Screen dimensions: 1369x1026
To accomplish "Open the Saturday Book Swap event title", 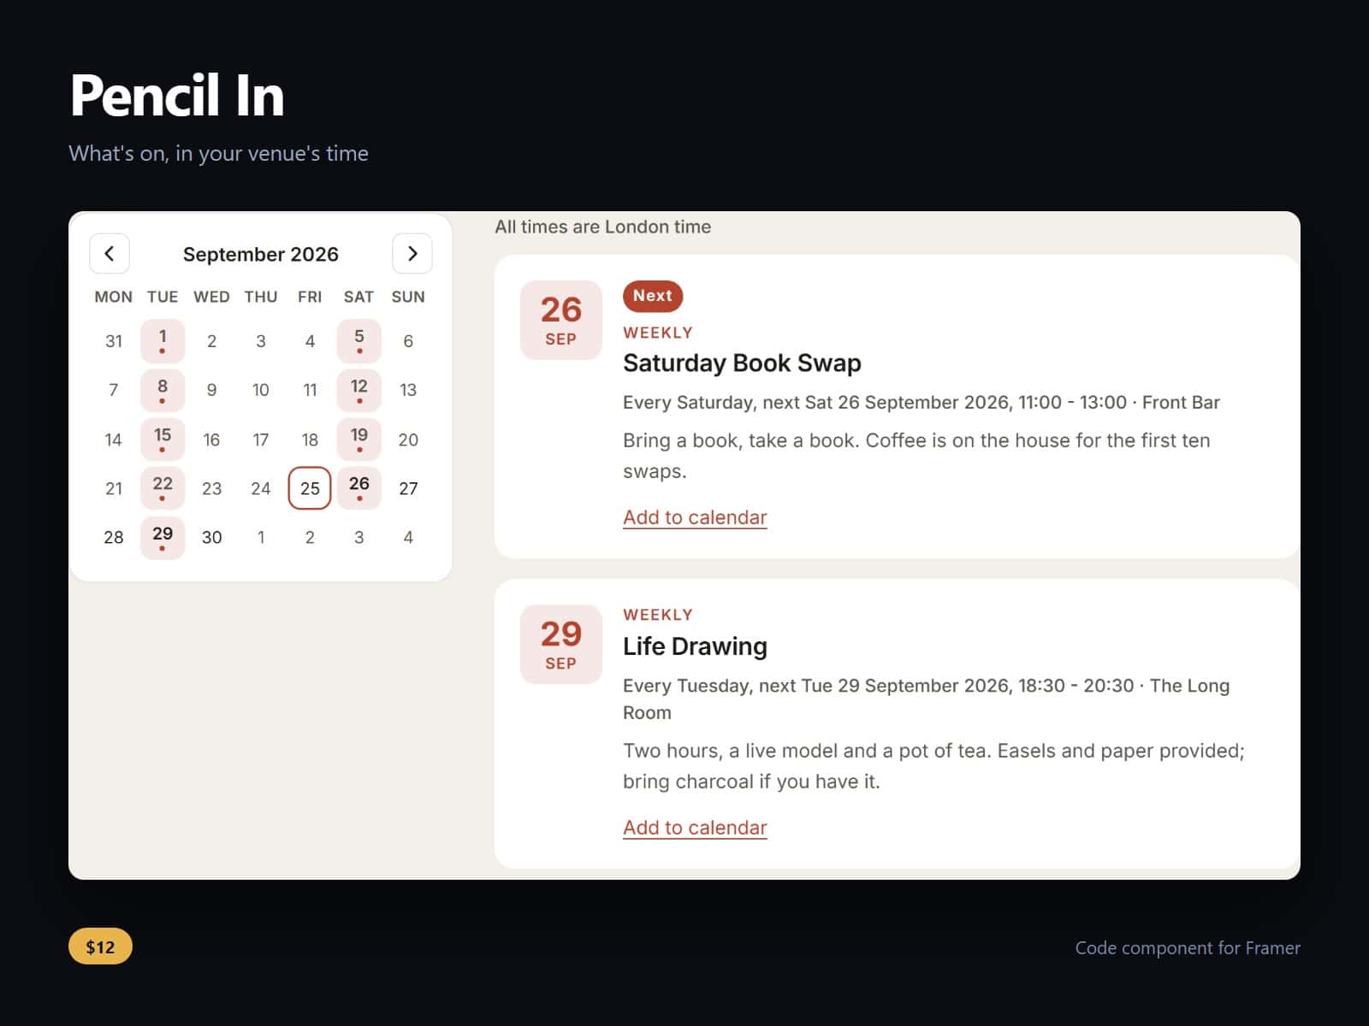I will (742, 363).
